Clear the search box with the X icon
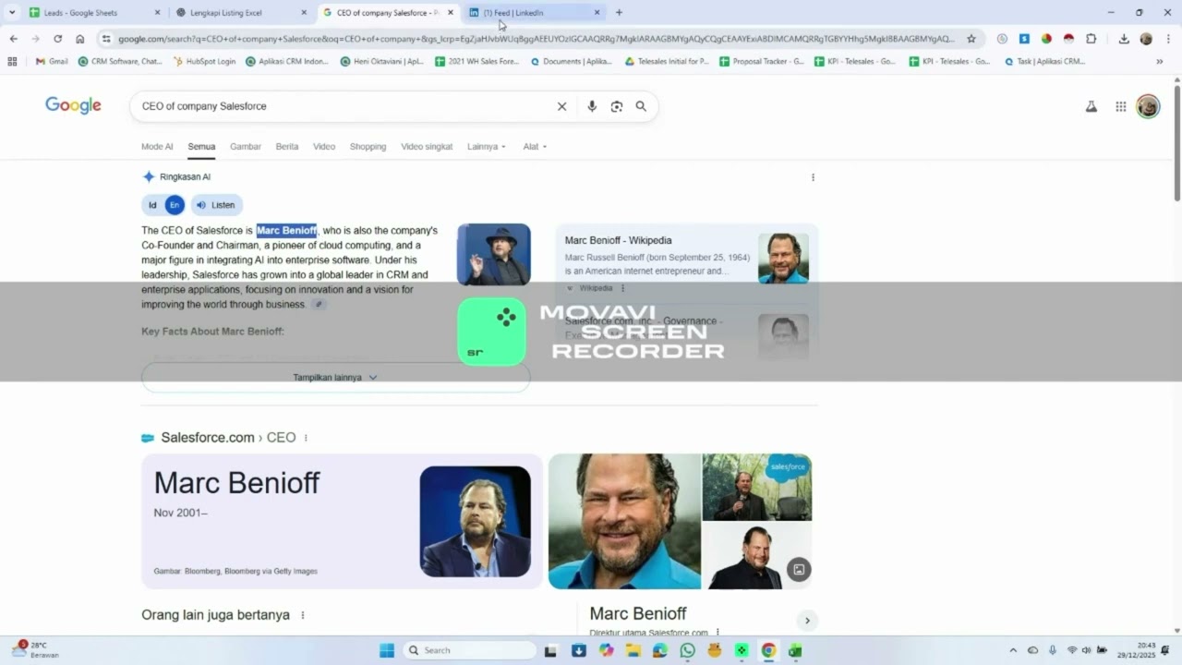1182x665 pixels. (x=561, y=106)
